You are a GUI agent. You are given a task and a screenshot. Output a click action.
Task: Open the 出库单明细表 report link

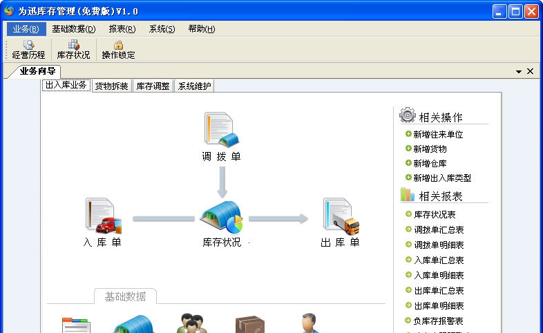[x=439, y=306]
